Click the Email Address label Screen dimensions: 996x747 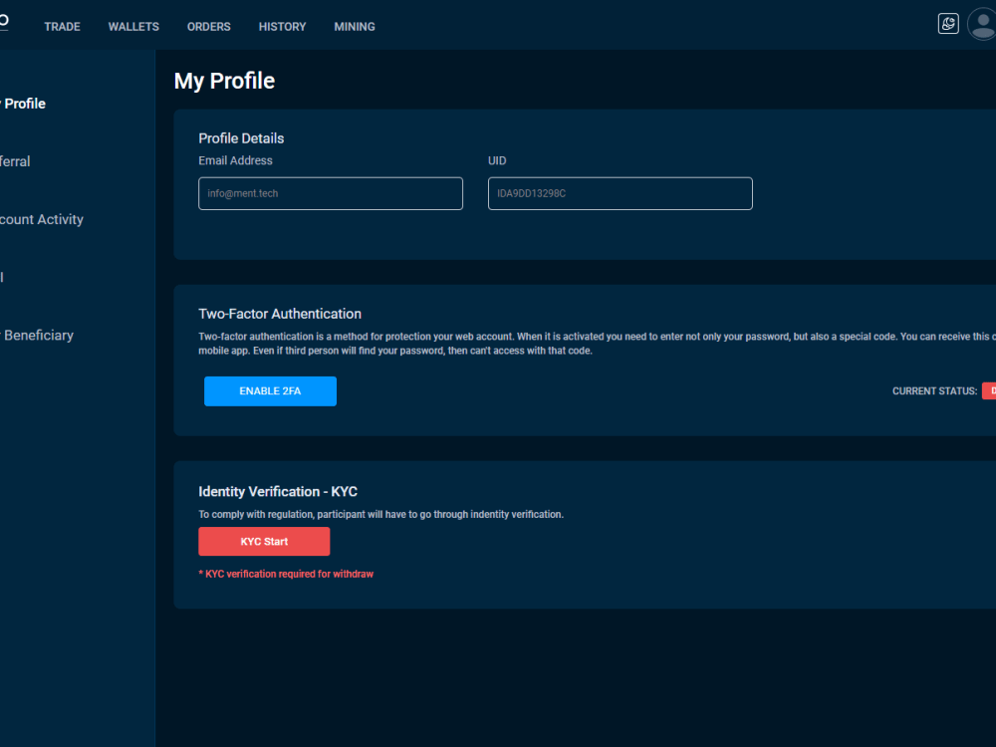coord(235,160)
